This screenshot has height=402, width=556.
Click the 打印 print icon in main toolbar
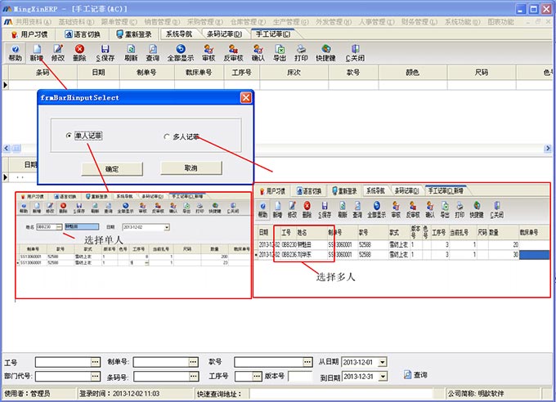(301, 53)
